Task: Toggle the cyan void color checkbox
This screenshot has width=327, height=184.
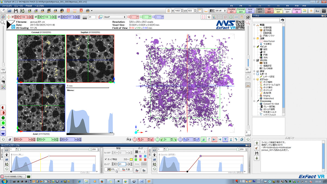Action: point(145,156)
